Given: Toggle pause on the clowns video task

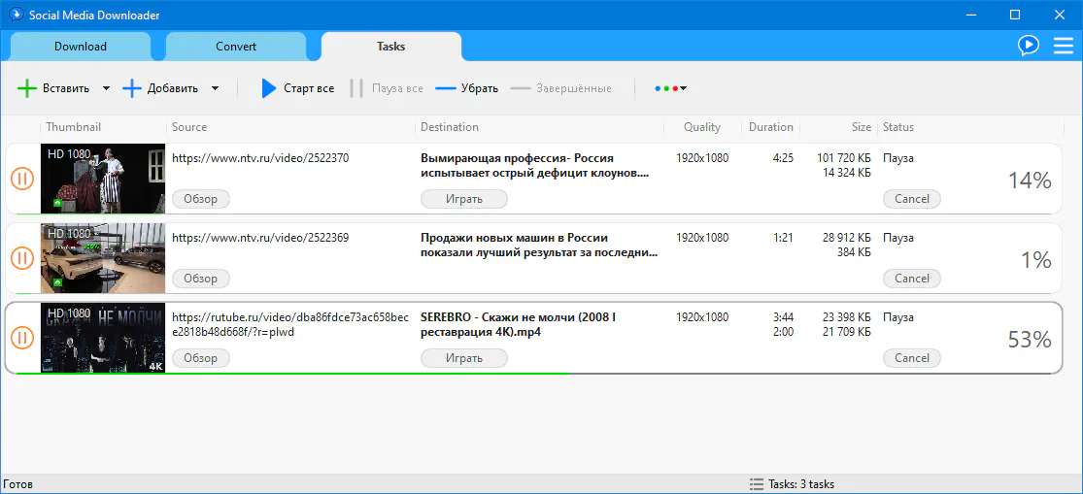Looking at the screenshot, I should click(22, 179).
